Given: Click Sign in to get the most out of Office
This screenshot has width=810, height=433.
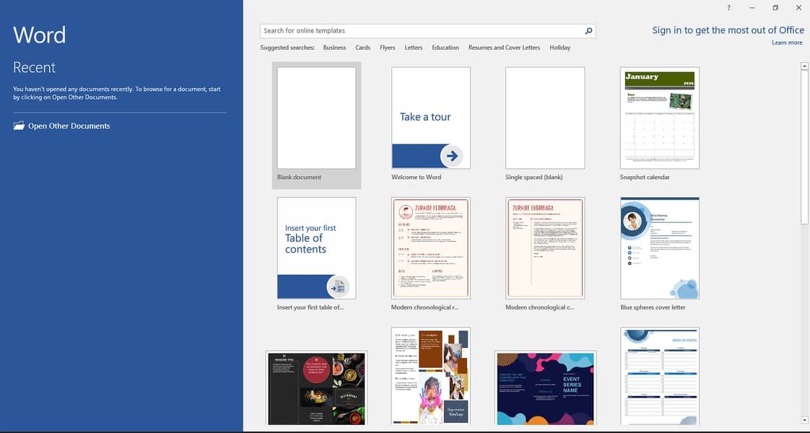Looking at the screenshot, I should [x=728, y=30].
